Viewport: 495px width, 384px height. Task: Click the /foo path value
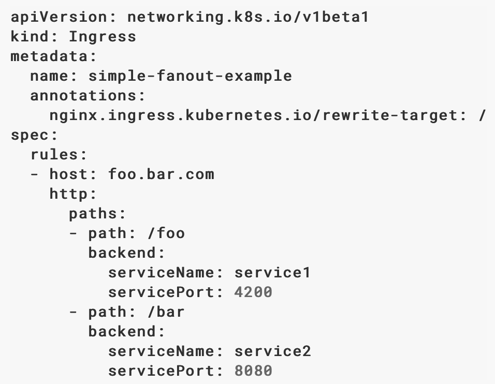pos(166,233)
